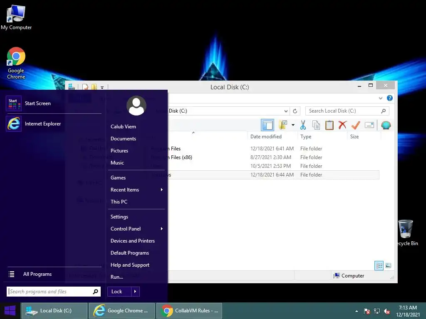426x319 pixels.
Task: Expand the arrow beside the folder options icon
Action: click(x=293, y=125)
